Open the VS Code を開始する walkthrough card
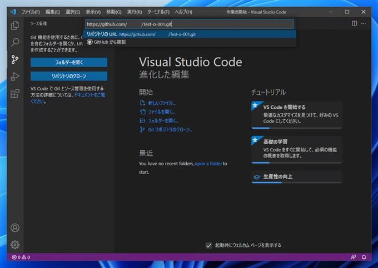The width and height of the screenshot is (378, 268). click(296, 115)
